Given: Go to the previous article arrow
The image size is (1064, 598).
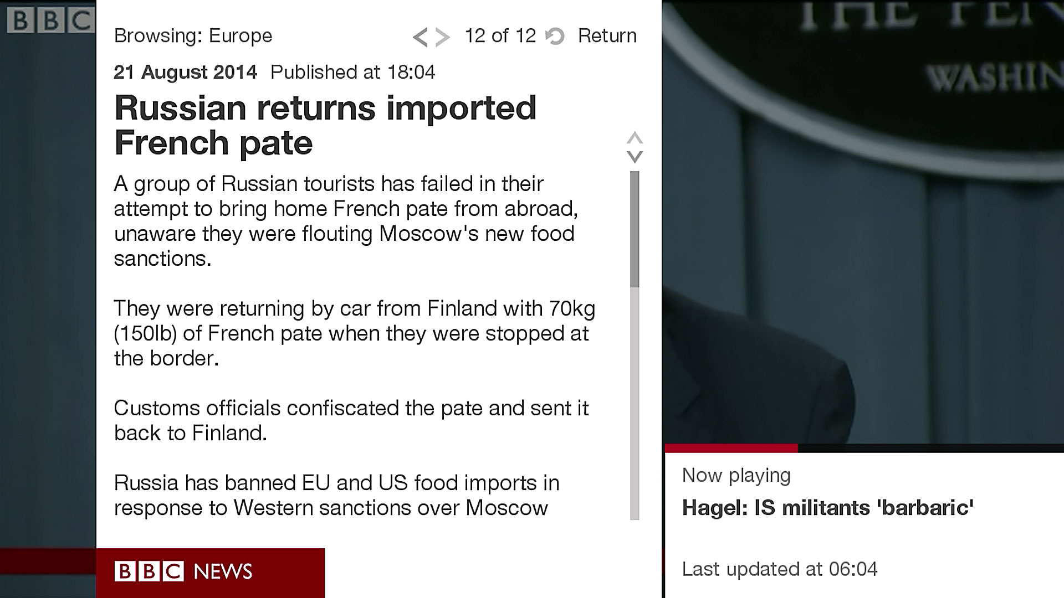Looking at the screenshot, I should (x=420, y=37).
